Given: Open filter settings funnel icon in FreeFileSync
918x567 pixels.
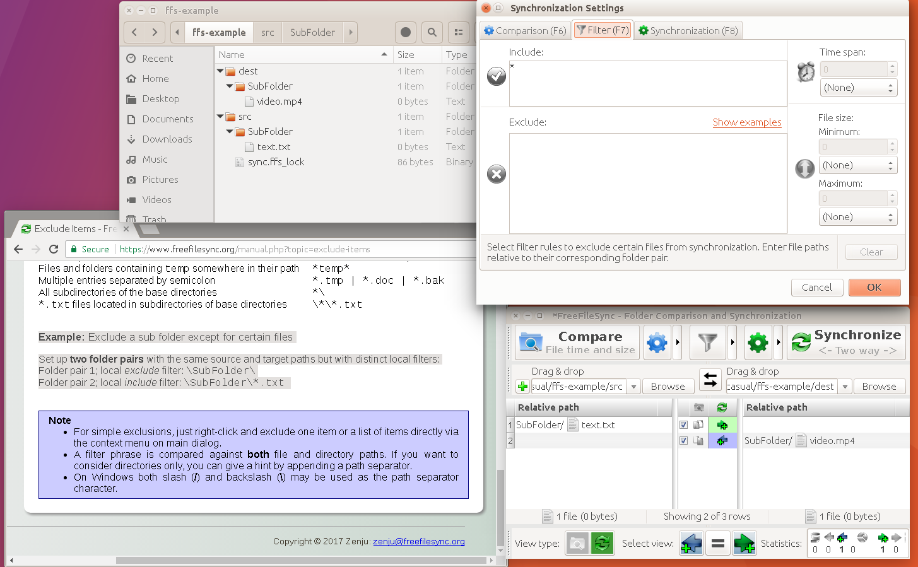Looking at the screenshot, I should [x=708, y=342].
